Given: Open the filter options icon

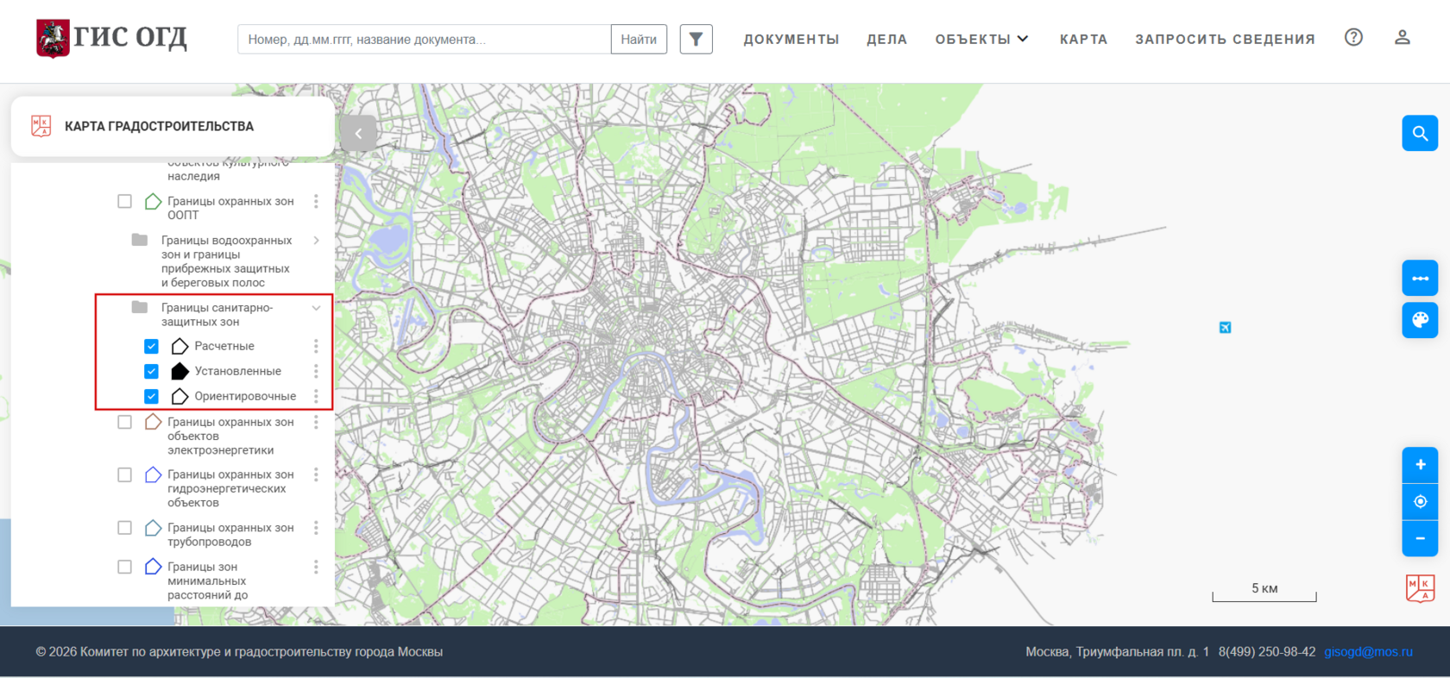Looking at the screenshot, I should [x=696, y=39].
